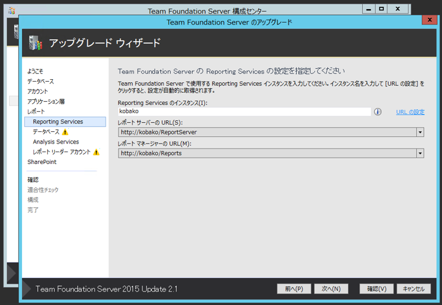This screenshot has width=442, height=305.
Task: Click warning icon beside レポート リーダー アカウント
Action: pos(96,152)
